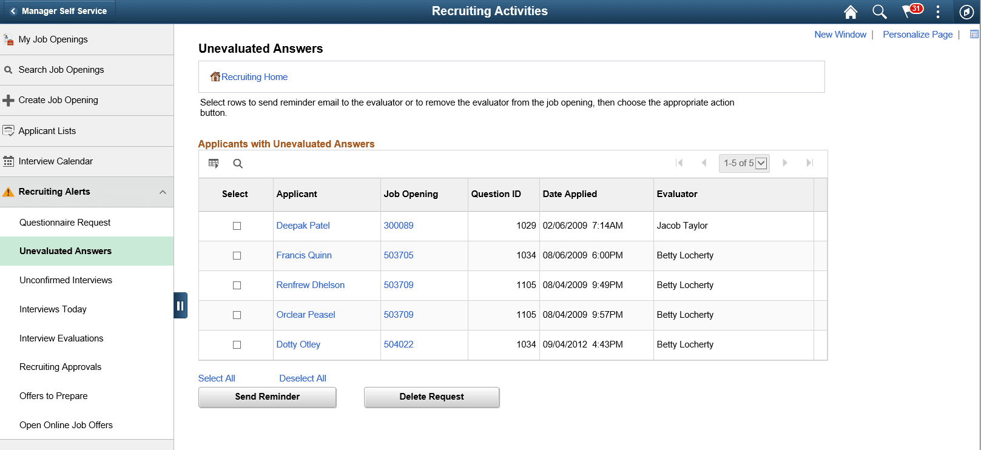
Task: Click the Delete Request button
Action: pyautogui.click(x=431, y=397)
